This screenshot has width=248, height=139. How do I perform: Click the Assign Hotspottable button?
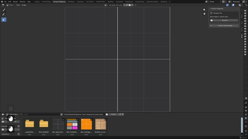coord(224,25)
